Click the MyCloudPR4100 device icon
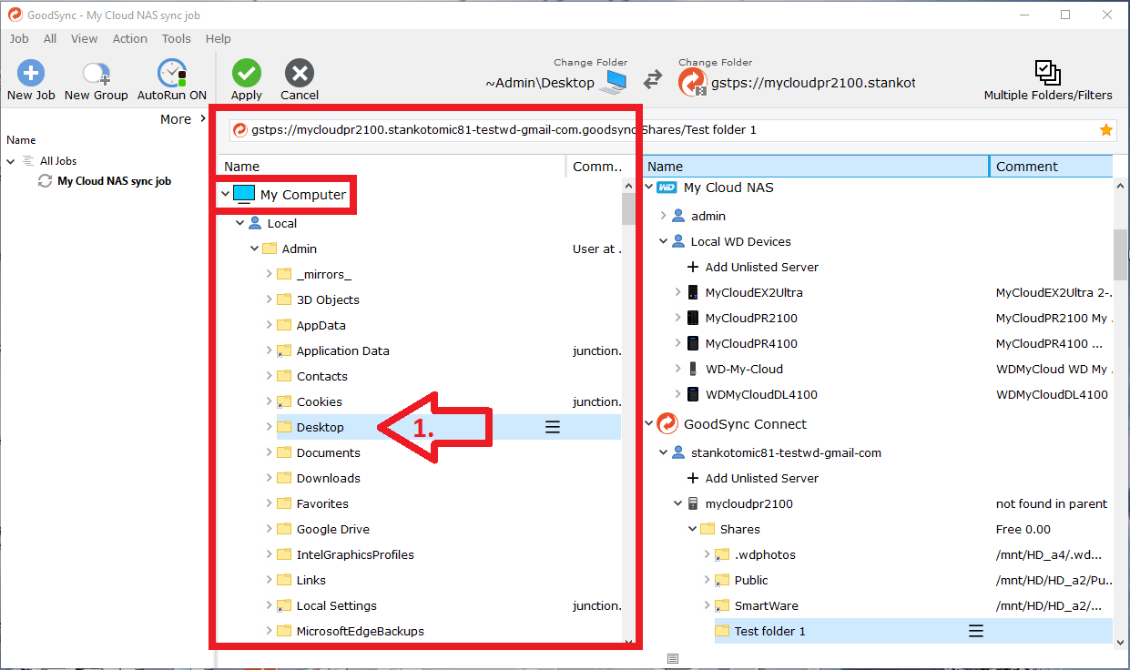1130x670 pixels. tap(693, 343)
